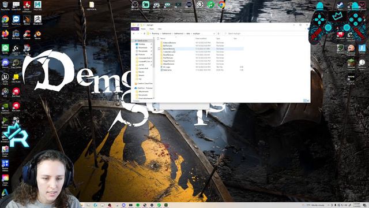Select the DecalTextures folder row

(202, 55)
